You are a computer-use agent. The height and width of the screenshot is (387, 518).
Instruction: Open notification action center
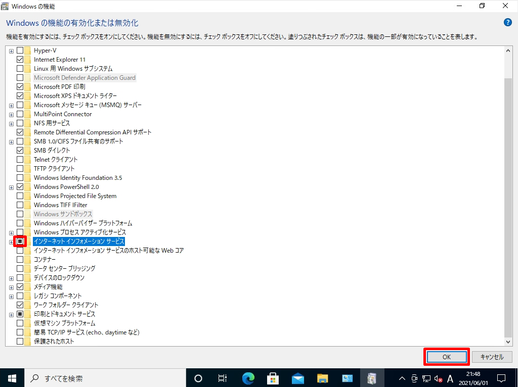tap(501, 378)
